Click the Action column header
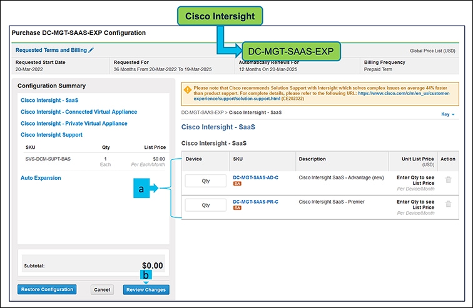The image size is (473, 308). (x=448, y=159)
